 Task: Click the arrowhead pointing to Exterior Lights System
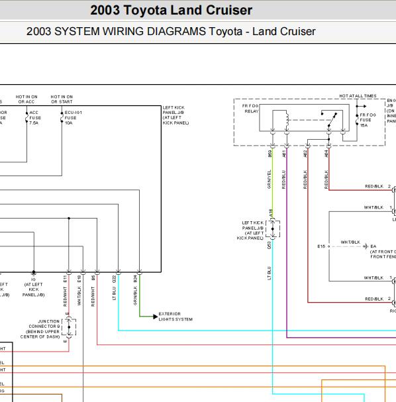pos(156,317)
